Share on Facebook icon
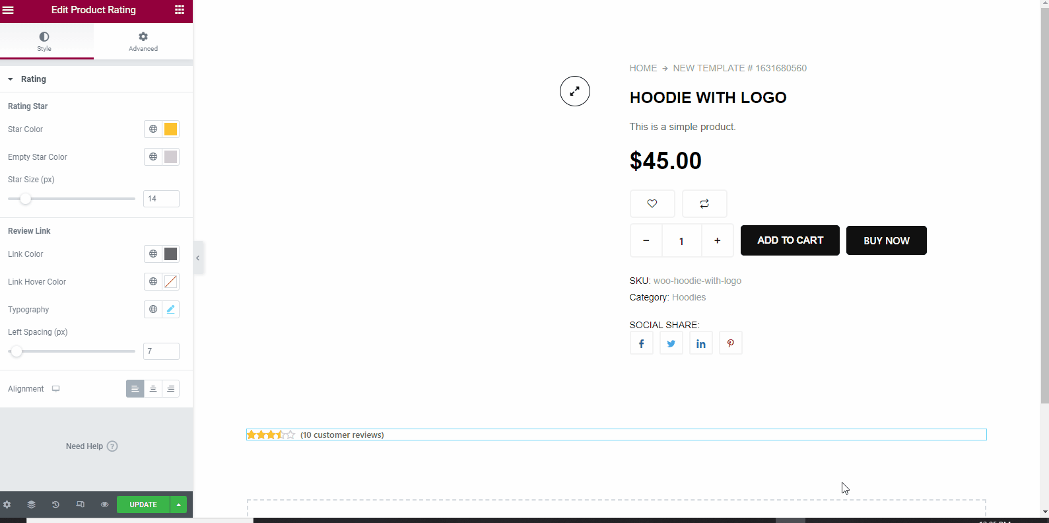The image size is (1049, 523). (641, 343)
